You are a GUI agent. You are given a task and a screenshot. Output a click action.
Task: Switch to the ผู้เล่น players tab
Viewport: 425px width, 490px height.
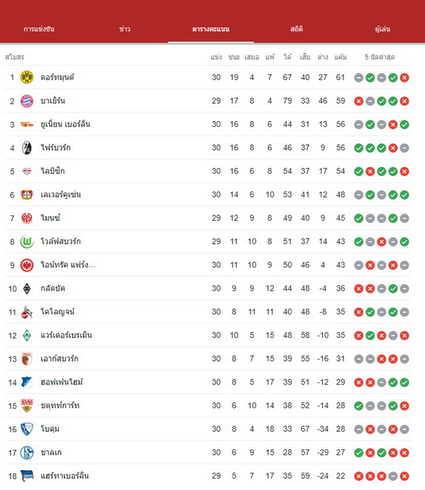(x=382, y=29)
